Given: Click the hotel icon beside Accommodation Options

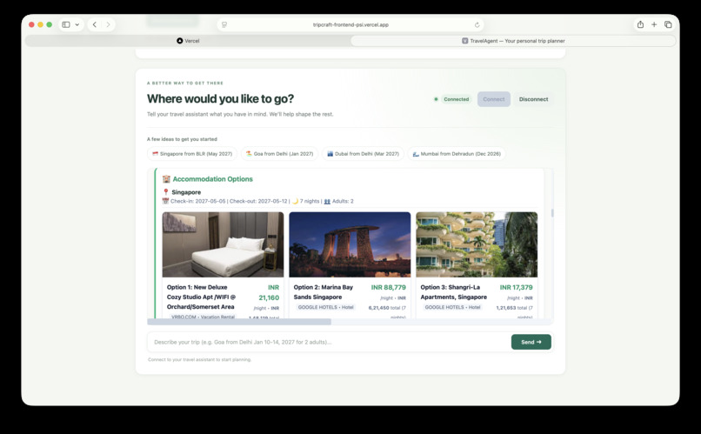Looking at the screenshot, I should pyautogui.click(x=166, y=179).
